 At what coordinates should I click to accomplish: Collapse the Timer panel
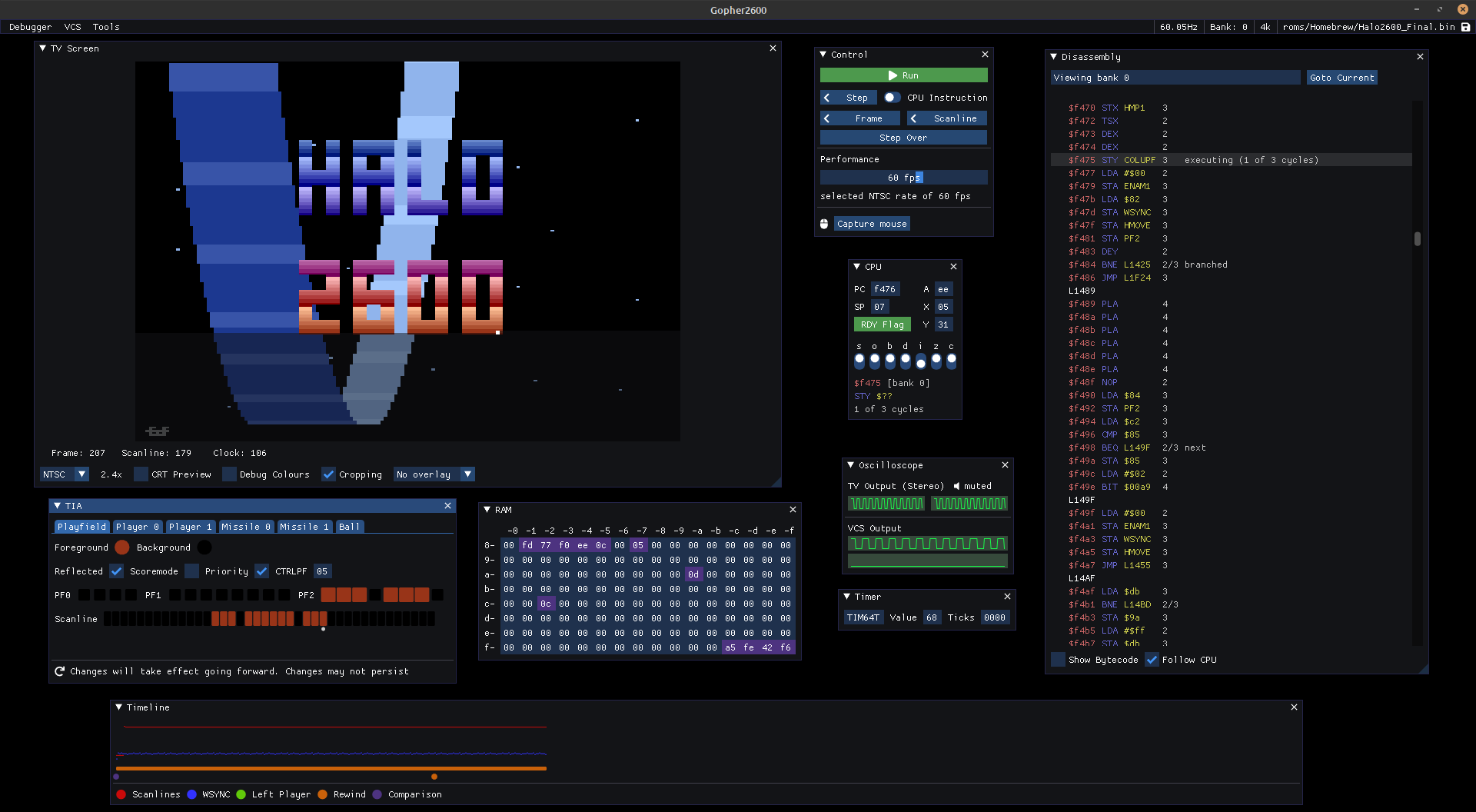pos(847,597)
